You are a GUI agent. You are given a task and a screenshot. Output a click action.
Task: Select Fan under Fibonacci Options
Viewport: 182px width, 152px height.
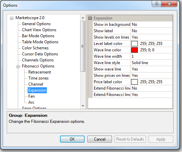pyautogui.click(x=31, y=96)
